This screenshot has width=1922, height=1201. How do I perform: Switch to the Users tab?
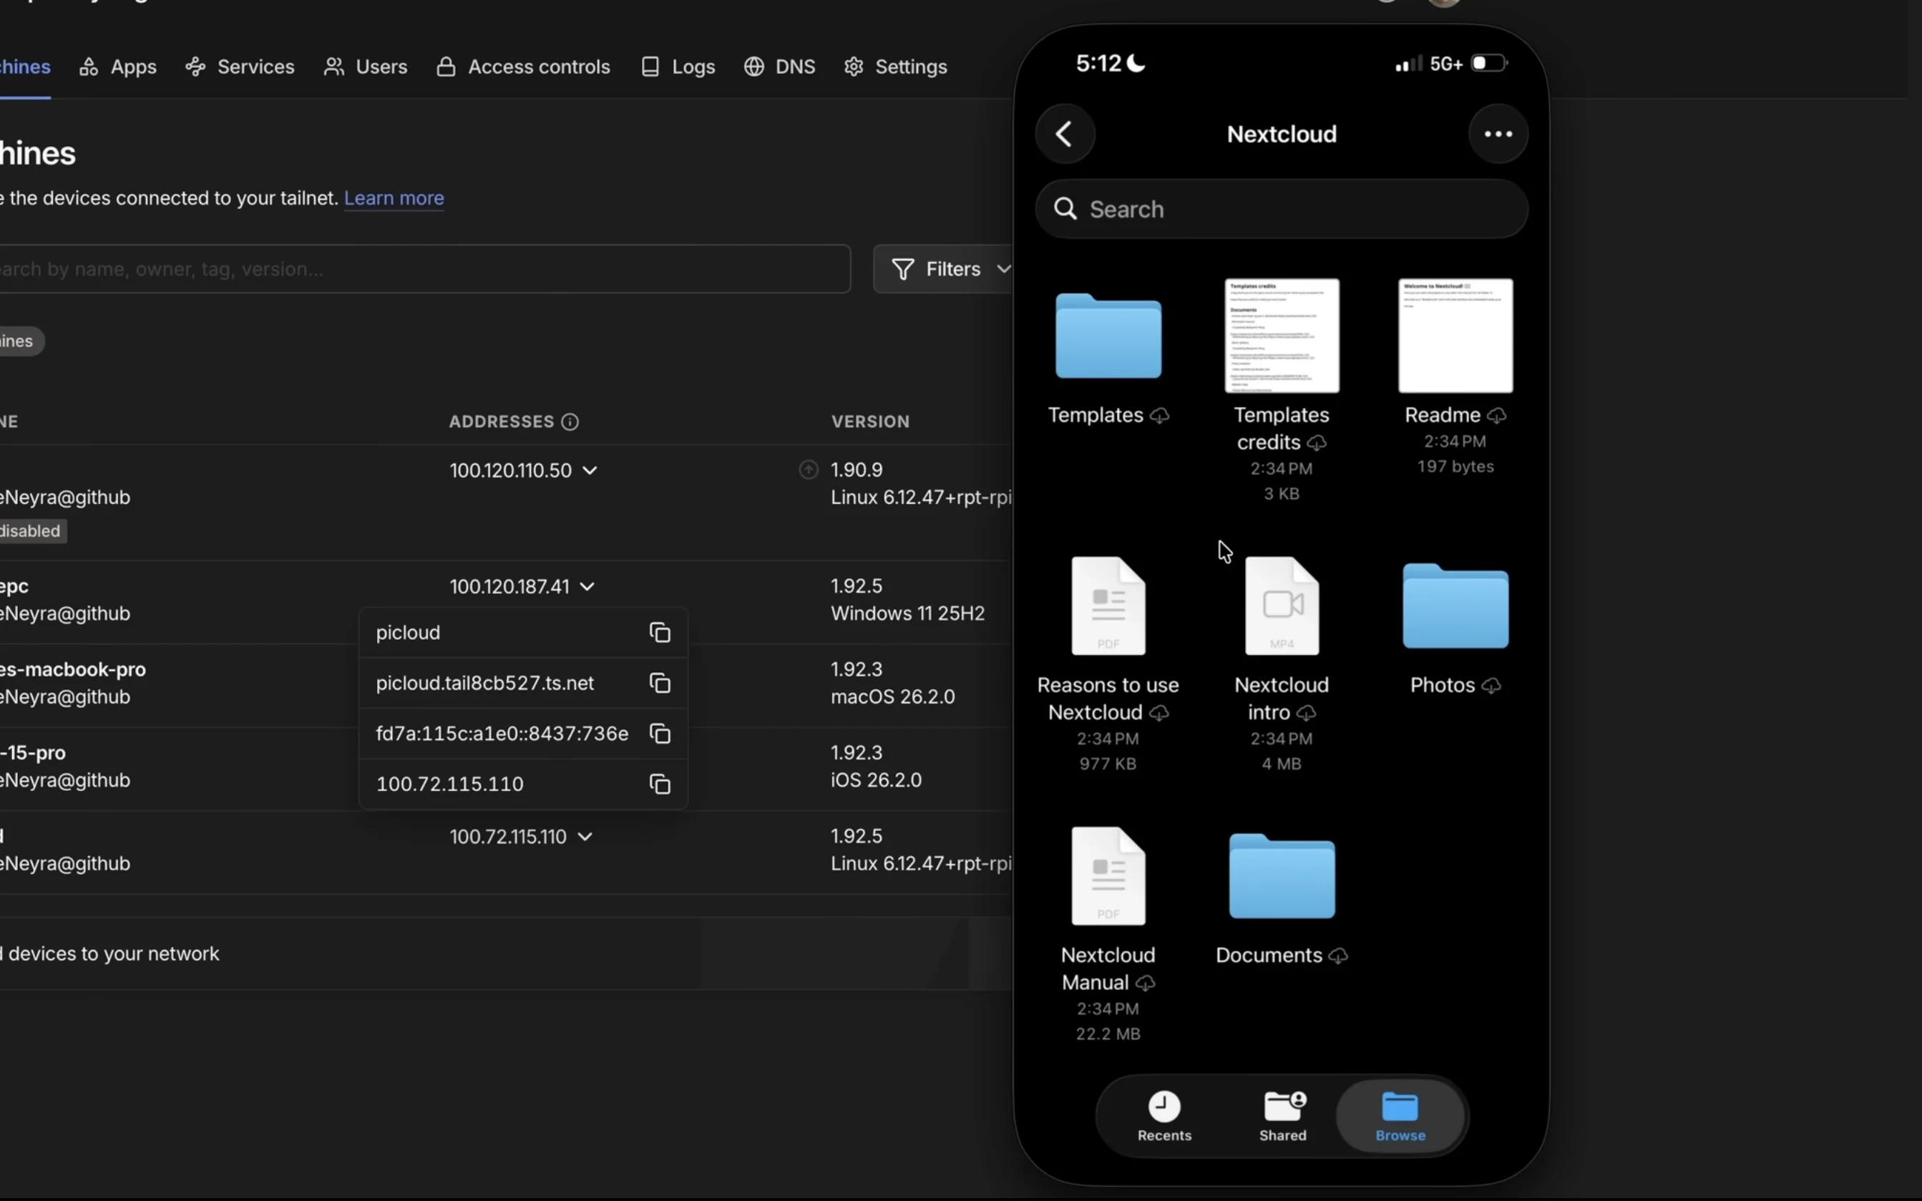point(365,67)
